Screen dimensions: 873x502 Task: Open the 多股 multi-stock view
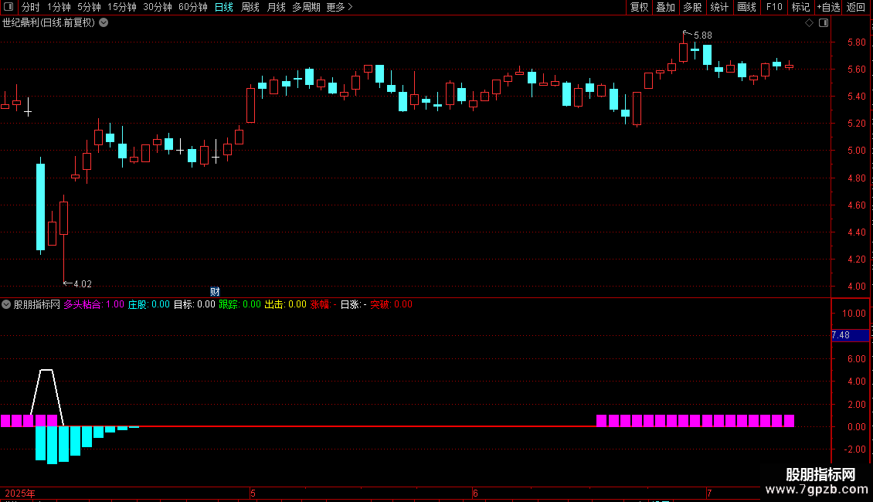(x=693, y=7)
